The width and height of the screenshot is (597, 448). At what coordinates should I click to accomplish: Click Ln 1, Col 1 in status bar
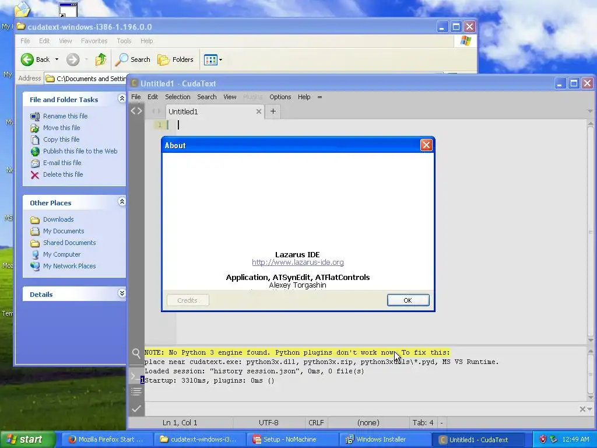[180, 423]
